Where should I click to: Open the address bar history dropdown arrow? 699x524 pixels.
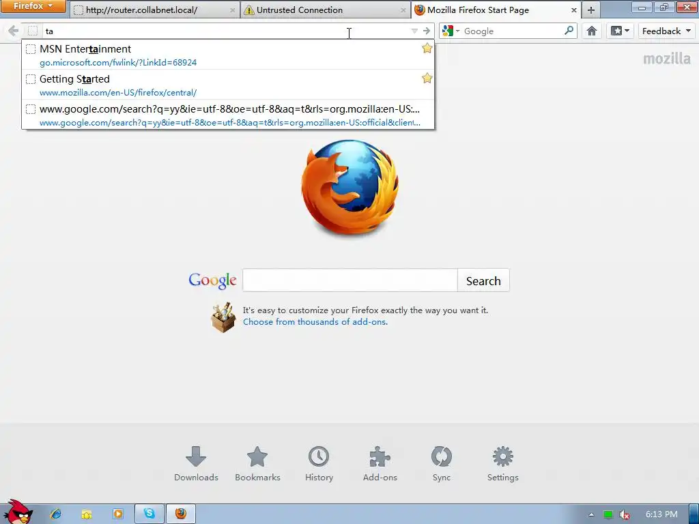pos(414,31)
